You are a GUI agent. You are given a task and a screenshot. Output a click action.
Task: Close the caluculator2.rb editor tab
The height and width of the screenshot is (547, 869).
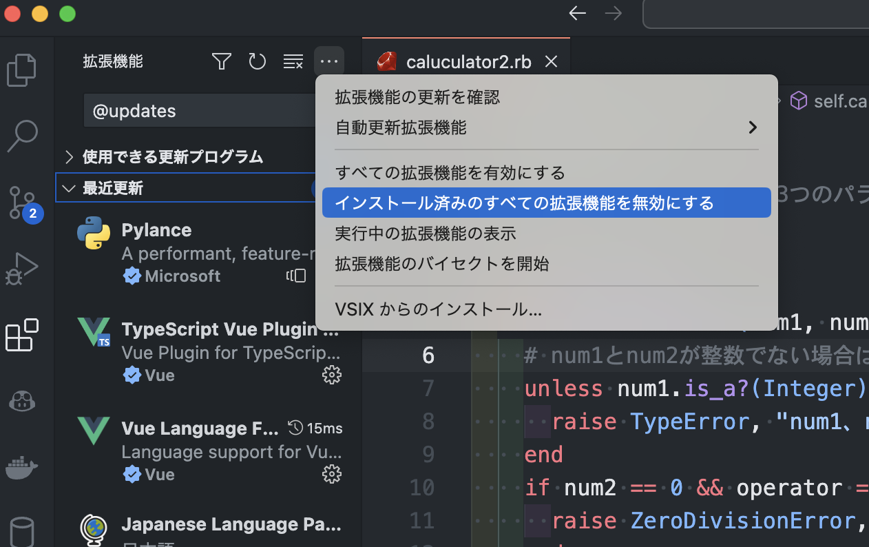pyautogui.click(x=551, y=61)
